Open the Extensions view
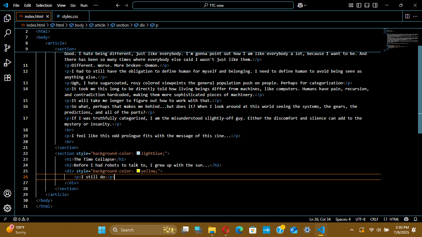The height and width of the screenshot is (237, 422). pos(7,78)
